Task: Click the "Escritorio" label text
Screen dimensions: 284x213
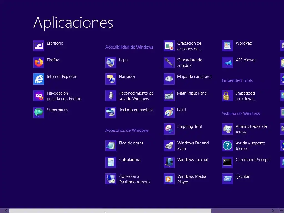Action: click(55, 43)
